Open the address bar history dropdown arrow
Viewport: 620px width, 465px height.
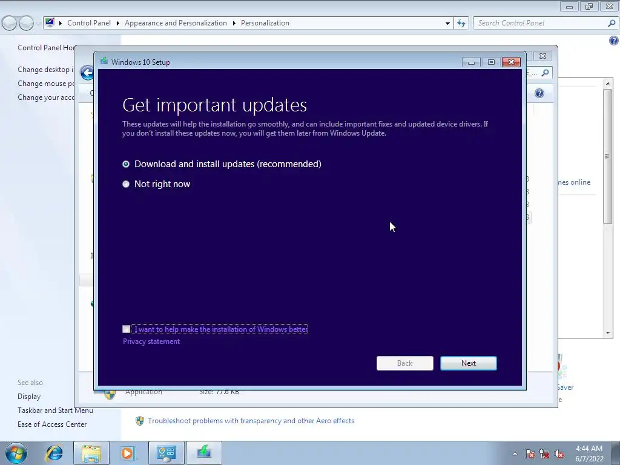[447, 24]
